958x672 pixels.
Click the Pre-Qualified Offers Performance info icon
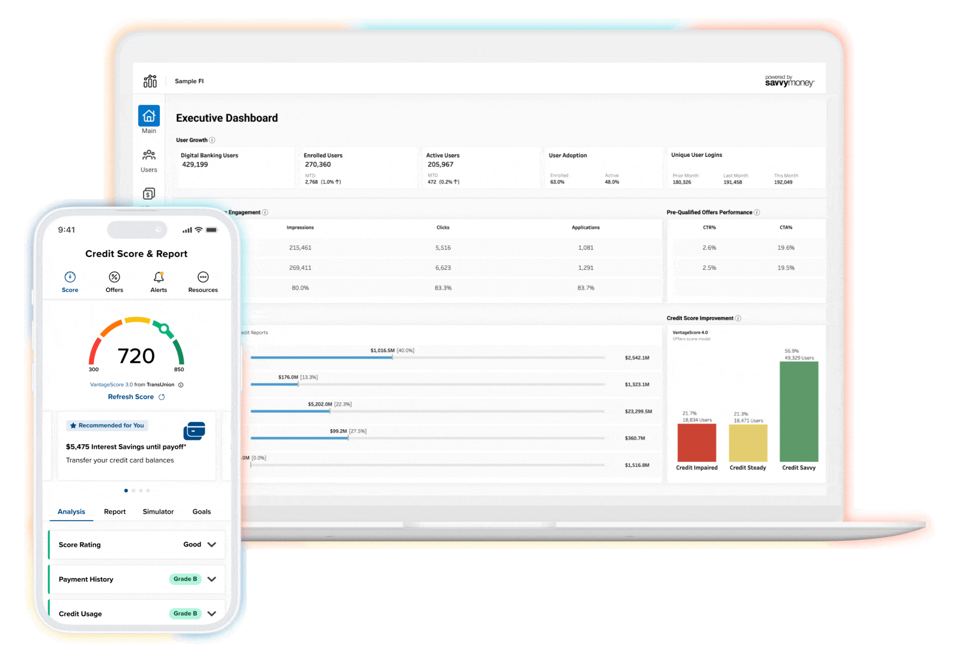tap(757, 212)
